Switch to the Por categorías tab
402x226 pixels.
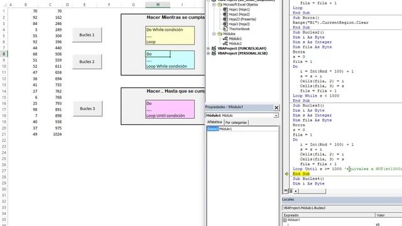236,122
